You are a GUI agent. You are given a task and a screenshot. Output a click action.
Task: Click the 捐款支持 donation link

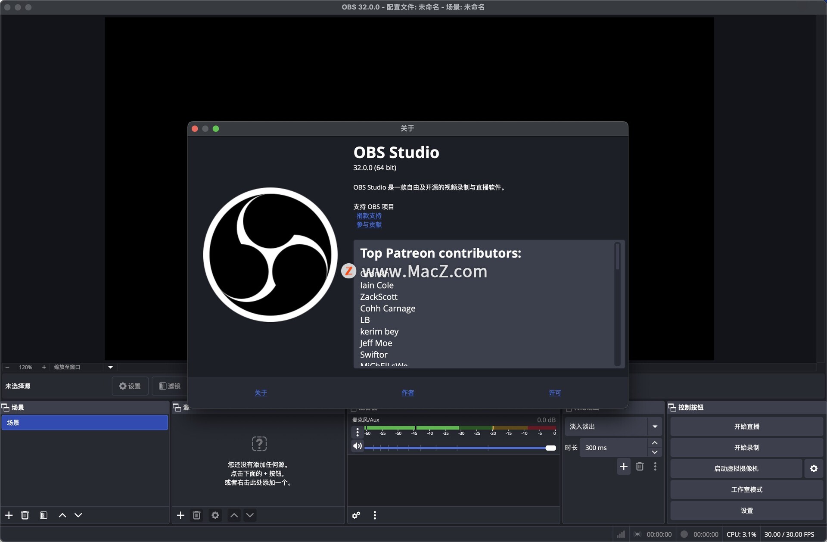pos(369,216)
